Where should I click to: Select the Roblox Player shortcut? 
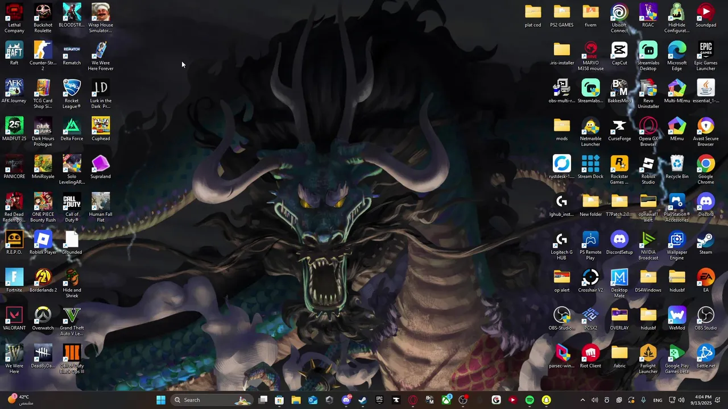(x=43, y=243)
